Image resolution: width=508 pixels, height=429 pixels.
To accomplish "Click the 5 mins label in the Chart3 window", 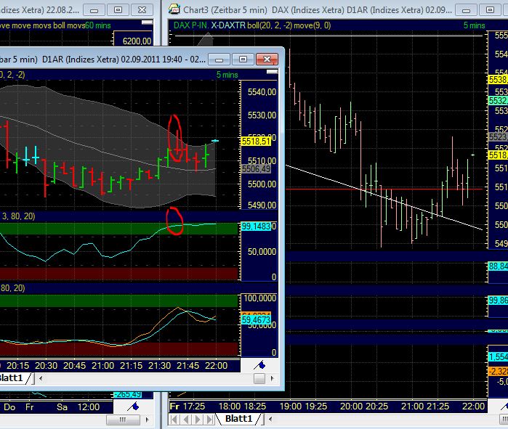I will tap(474, 25).
